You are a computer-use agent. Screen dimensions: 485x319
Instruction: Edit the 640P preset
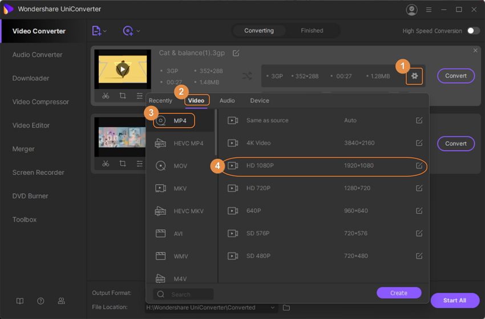tap(419, 211)
